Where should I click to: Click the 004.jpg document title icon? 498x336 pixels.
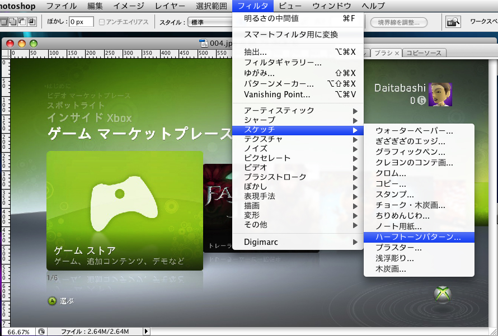point(203,44)
